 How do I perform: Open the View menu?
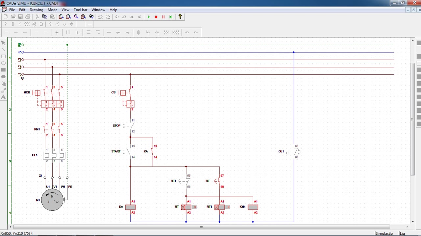[65, 10]
